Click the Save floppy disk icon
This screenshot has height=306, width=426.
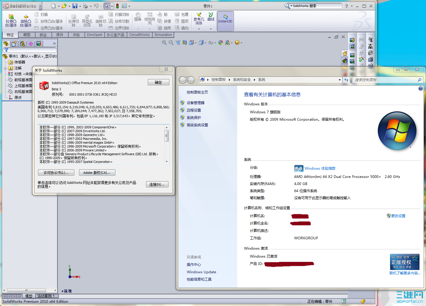[75, 6]
